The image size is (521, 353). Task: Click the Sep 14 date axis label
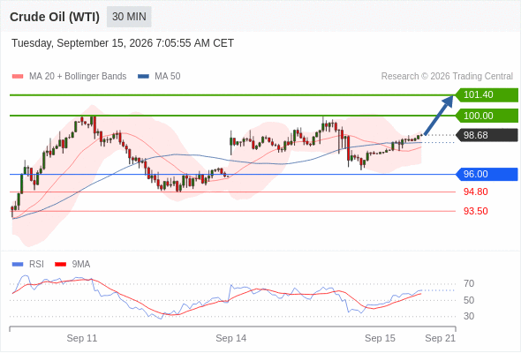click(231, 338)
